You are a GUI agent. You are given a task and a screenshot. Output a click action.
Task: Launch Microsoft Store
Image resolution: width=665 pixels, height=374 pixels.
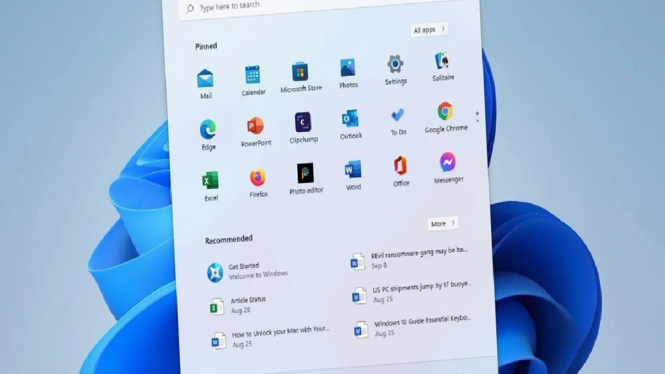pos(300,77)
